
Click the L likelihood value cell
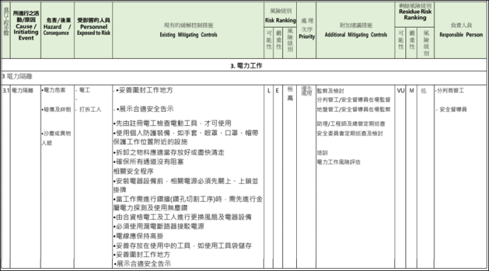(269, 91)
